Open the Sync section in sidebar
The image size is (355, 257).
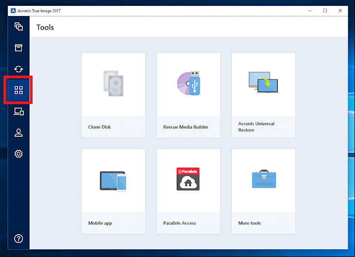coord(18,69)
